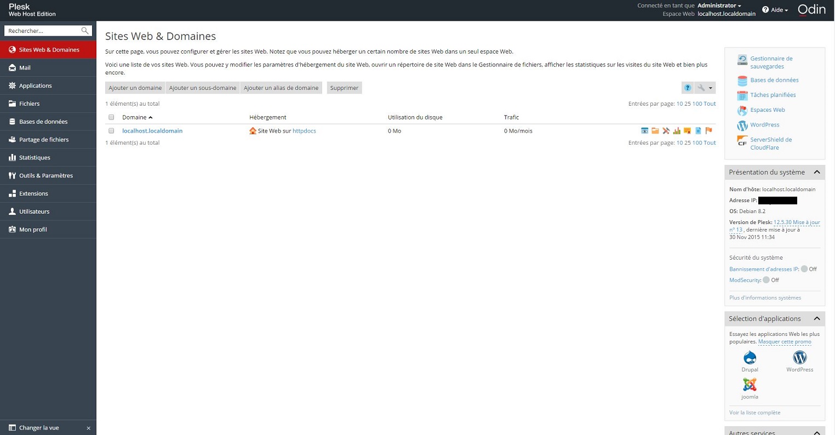Enable ModSecurity toggle
Image resolution: width=835 pixels, height=435 pixels.
766,280
